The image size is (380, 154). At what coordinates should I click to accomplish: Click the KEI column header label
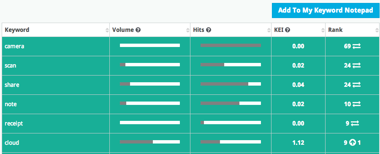[279, 30]
